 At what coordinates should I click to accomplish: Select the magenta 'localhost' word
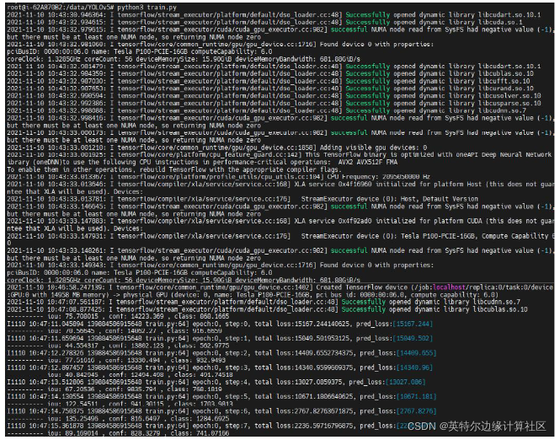point(449,287)
